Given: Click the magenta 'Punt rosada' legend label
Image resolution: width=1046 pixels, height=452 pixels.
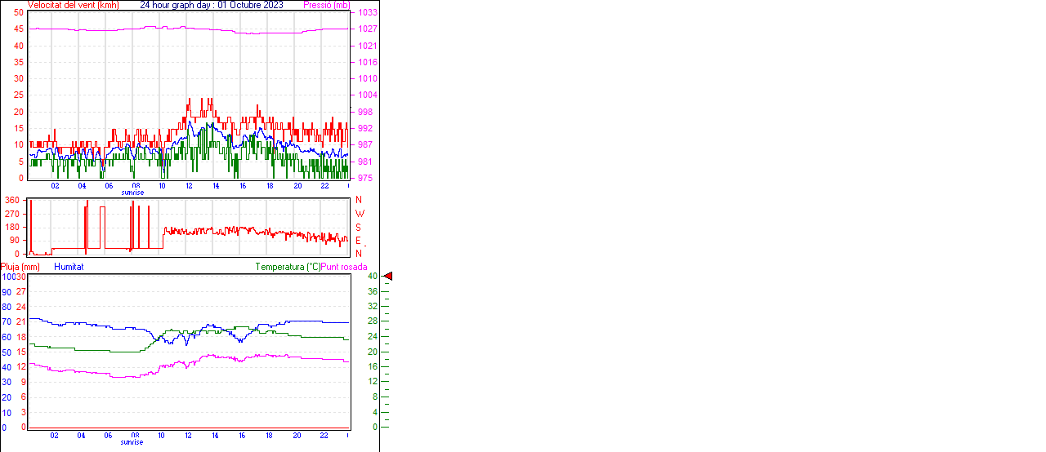Looking at the screenshot, I should pos(344,267).
